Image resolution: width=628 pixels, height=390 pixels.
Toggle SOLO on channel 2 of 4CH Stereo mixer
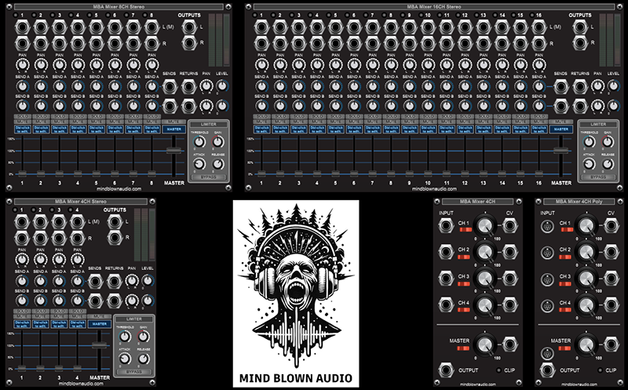41,311
